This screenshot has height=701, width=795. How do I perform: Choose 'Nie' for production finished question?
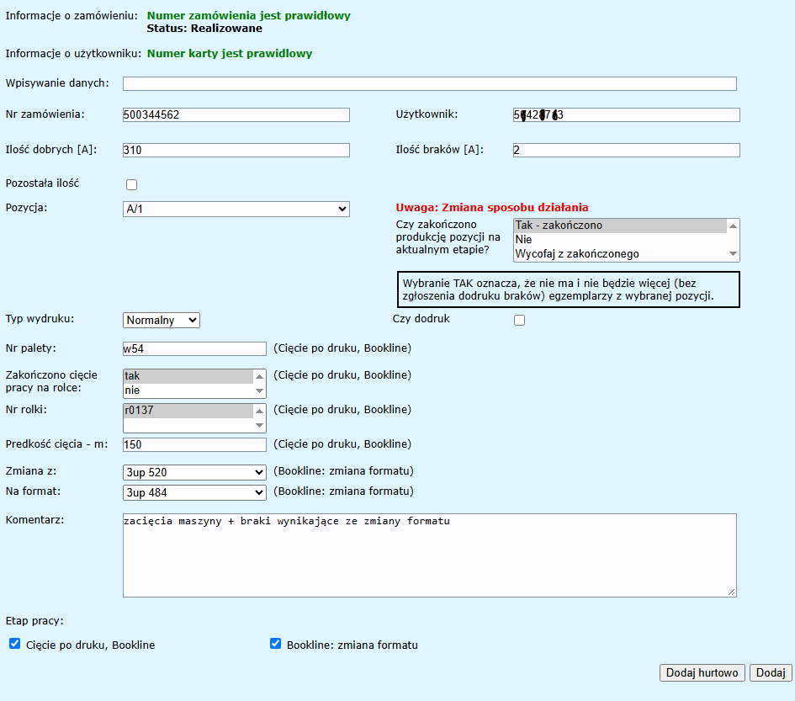[x=621, y=239]
